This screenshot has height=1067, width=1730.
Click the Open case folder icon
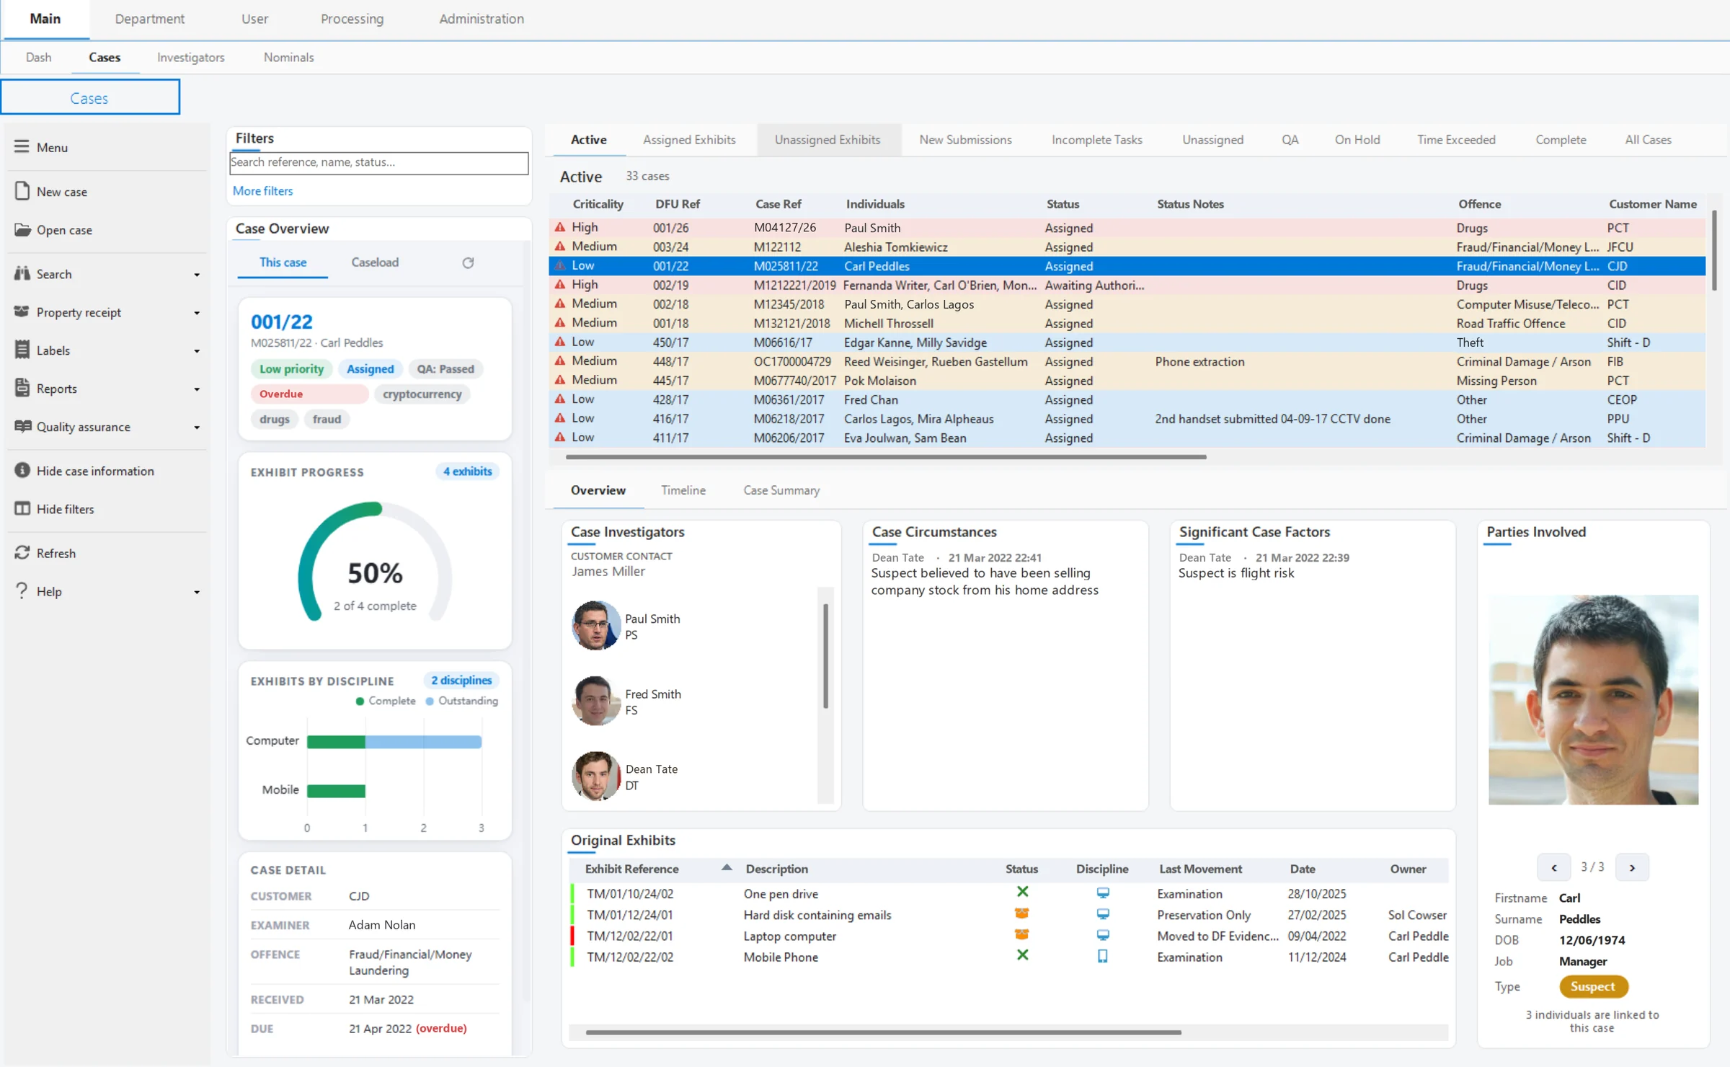coord(22,229)
